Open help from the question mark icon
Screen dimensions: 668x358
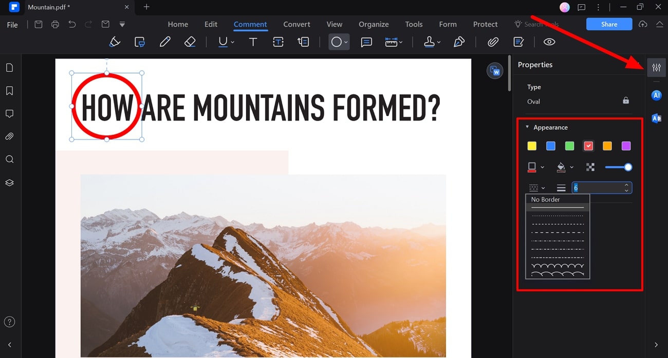[x=9, y=322]
